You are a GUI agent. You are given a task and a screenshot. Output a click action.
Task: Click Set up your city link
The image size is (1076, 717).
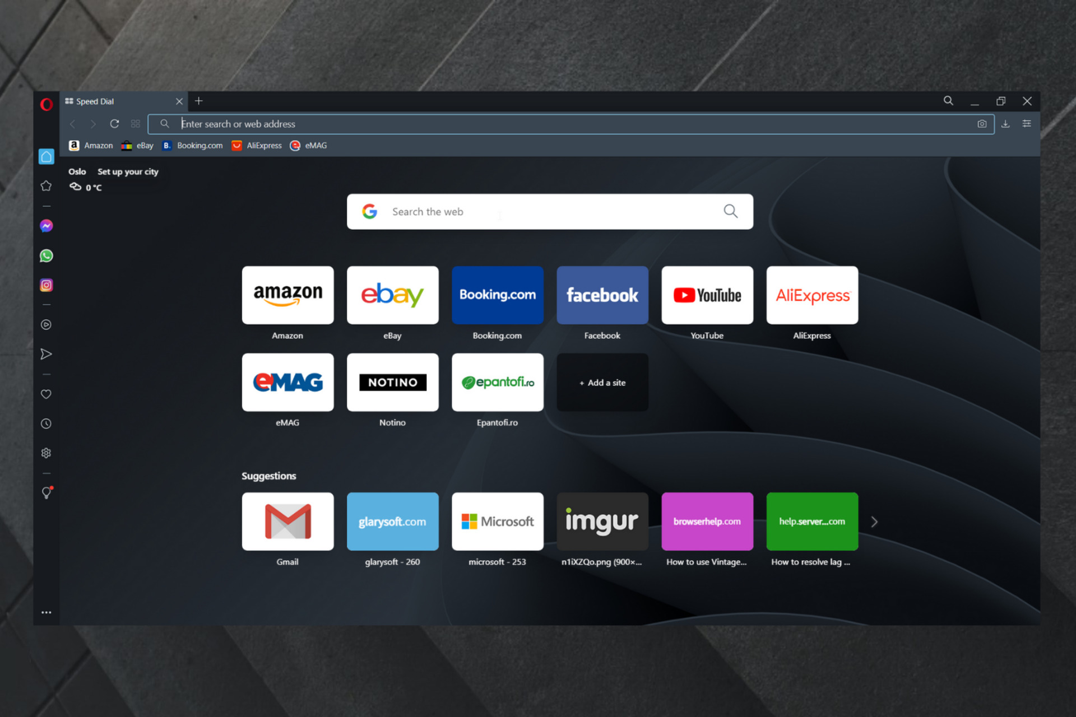[127, 171]
